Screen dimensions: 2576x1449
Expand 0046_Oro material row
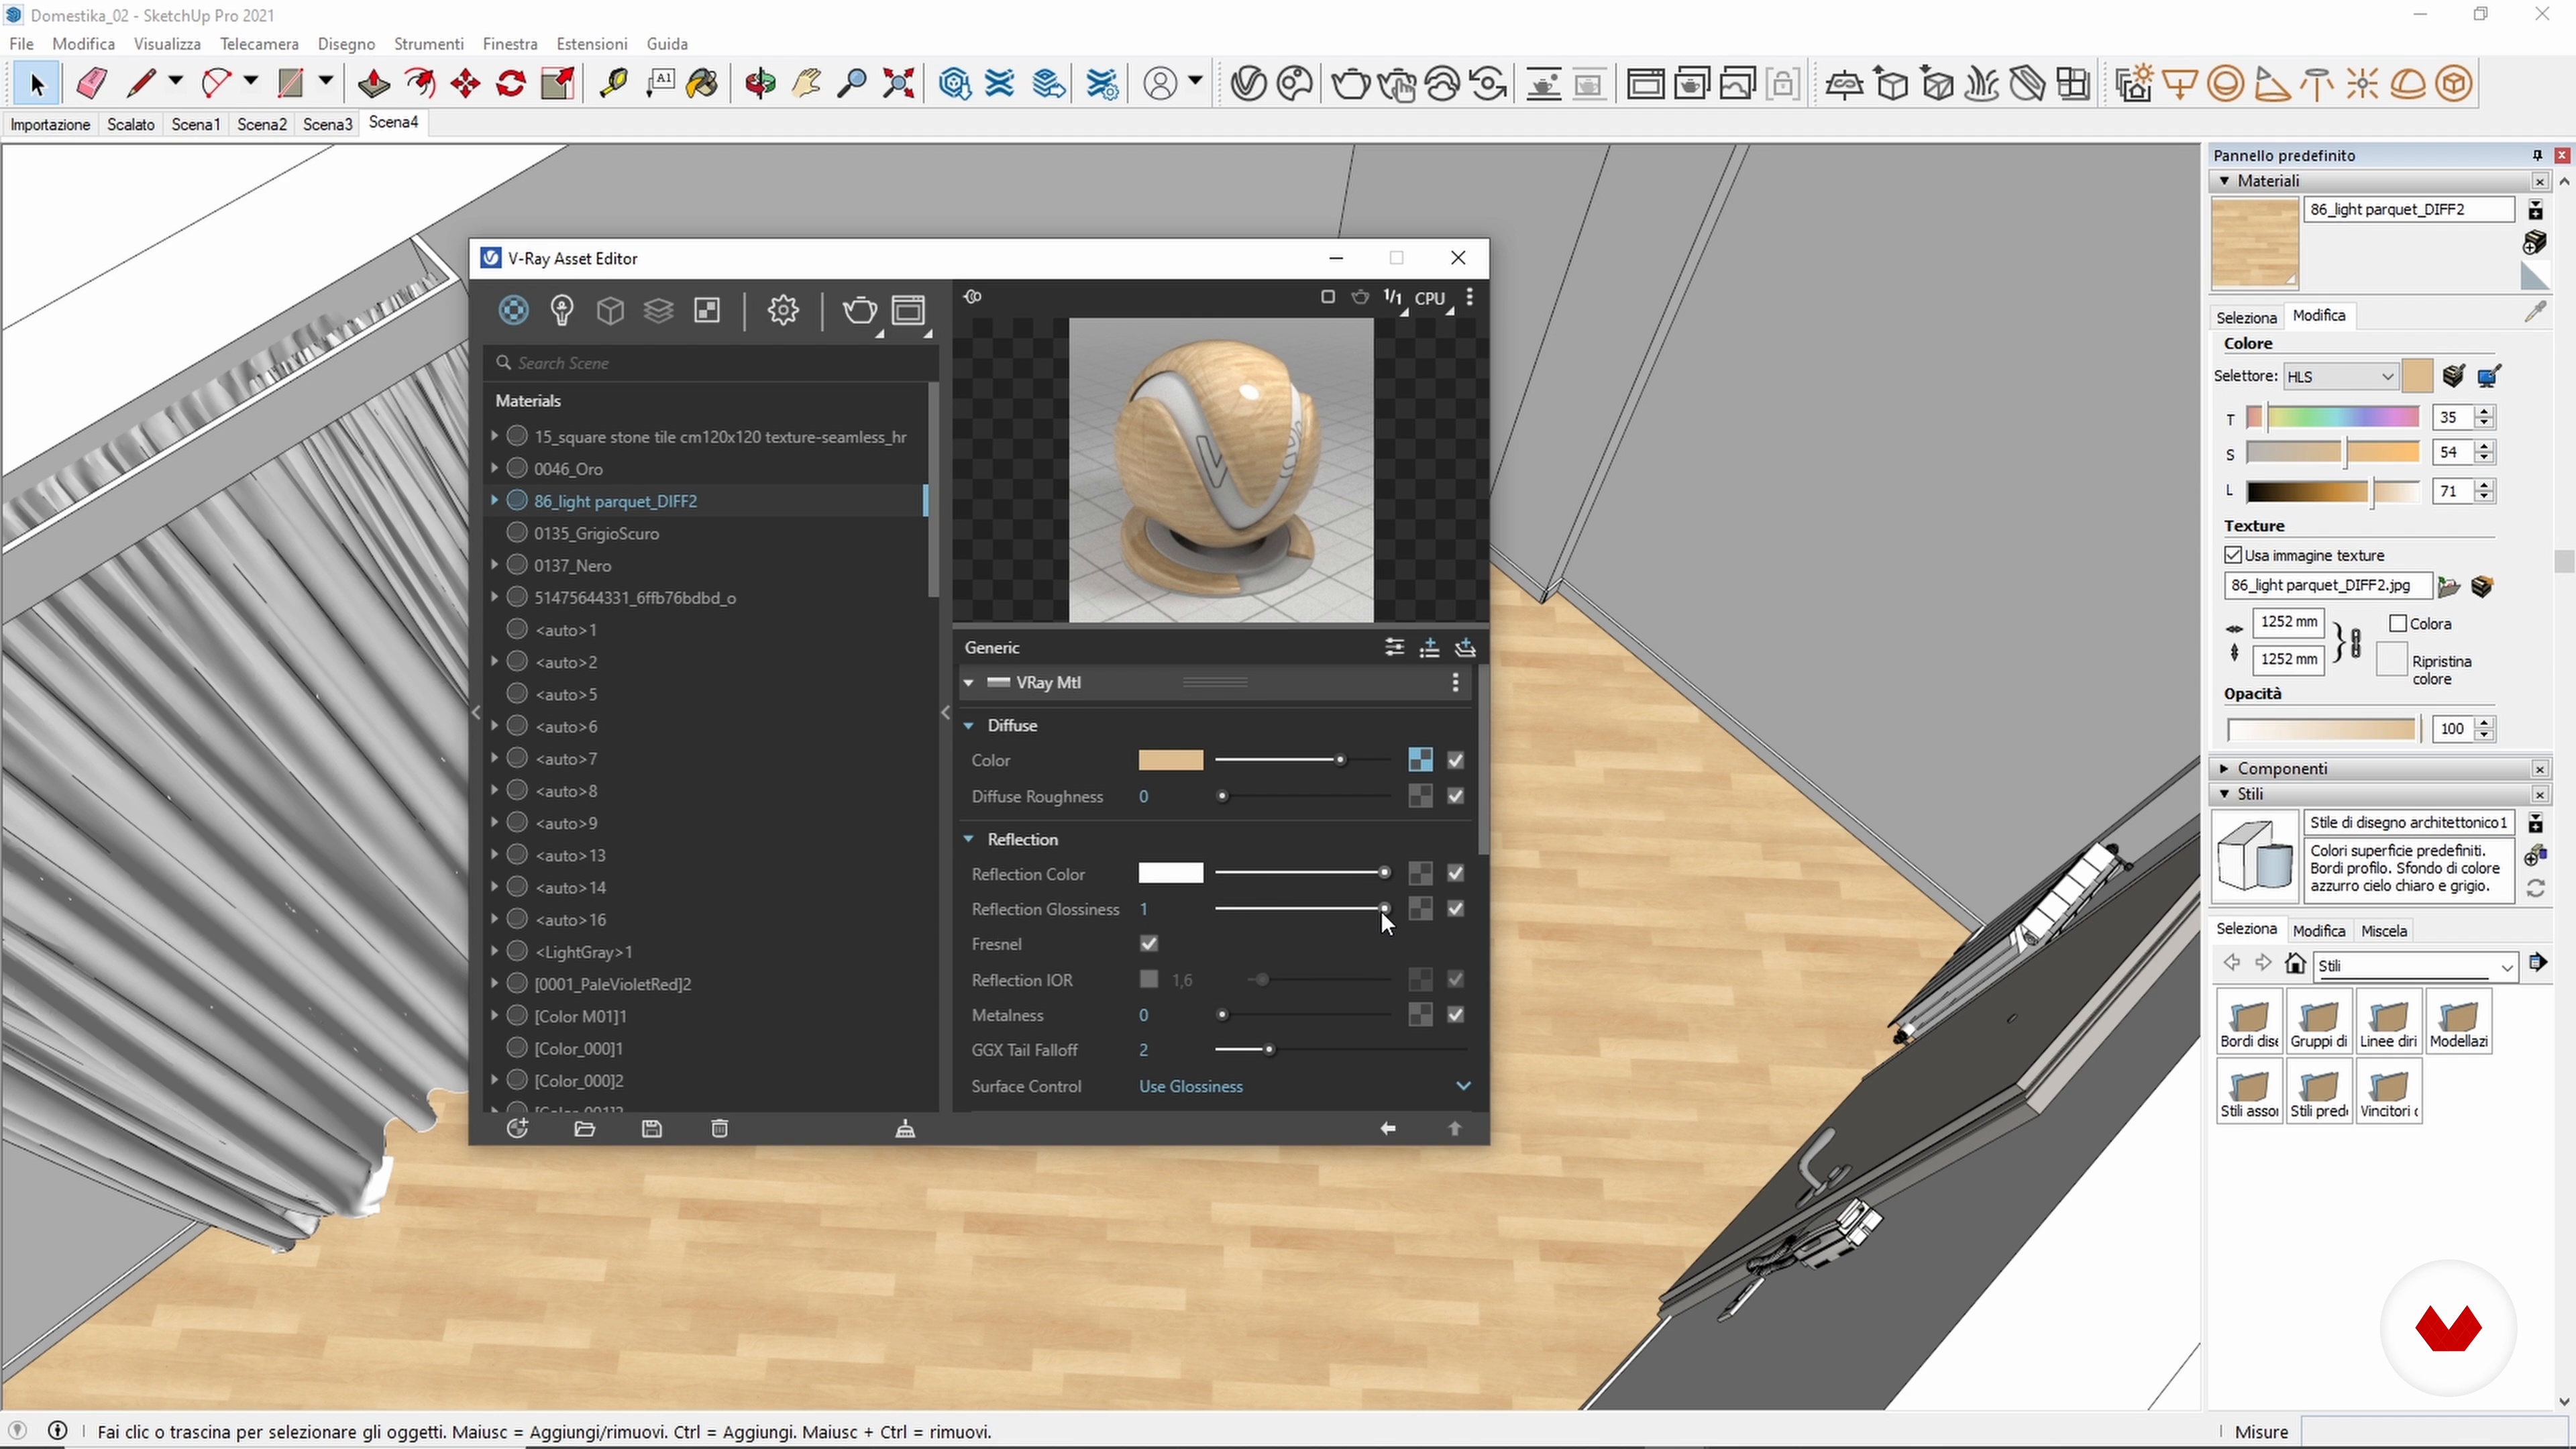coord(494,469)
